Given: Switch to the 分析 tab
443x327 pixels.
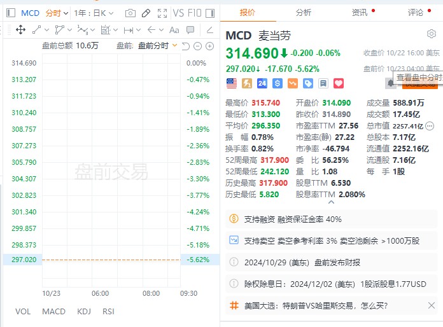Looking at the screenshot, I should 304,13.
